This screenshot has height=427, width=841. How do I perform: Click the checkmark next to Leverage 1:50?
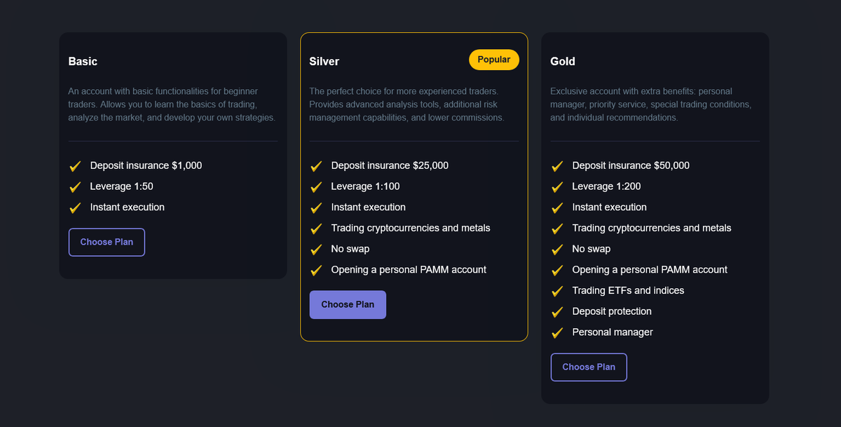(75, 187)
